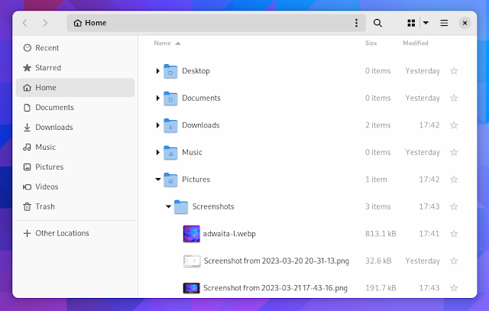This screenshot has height=311, width=489.
Task: Close the Files window
Action: pyautogui.click(x=465, y=23)
